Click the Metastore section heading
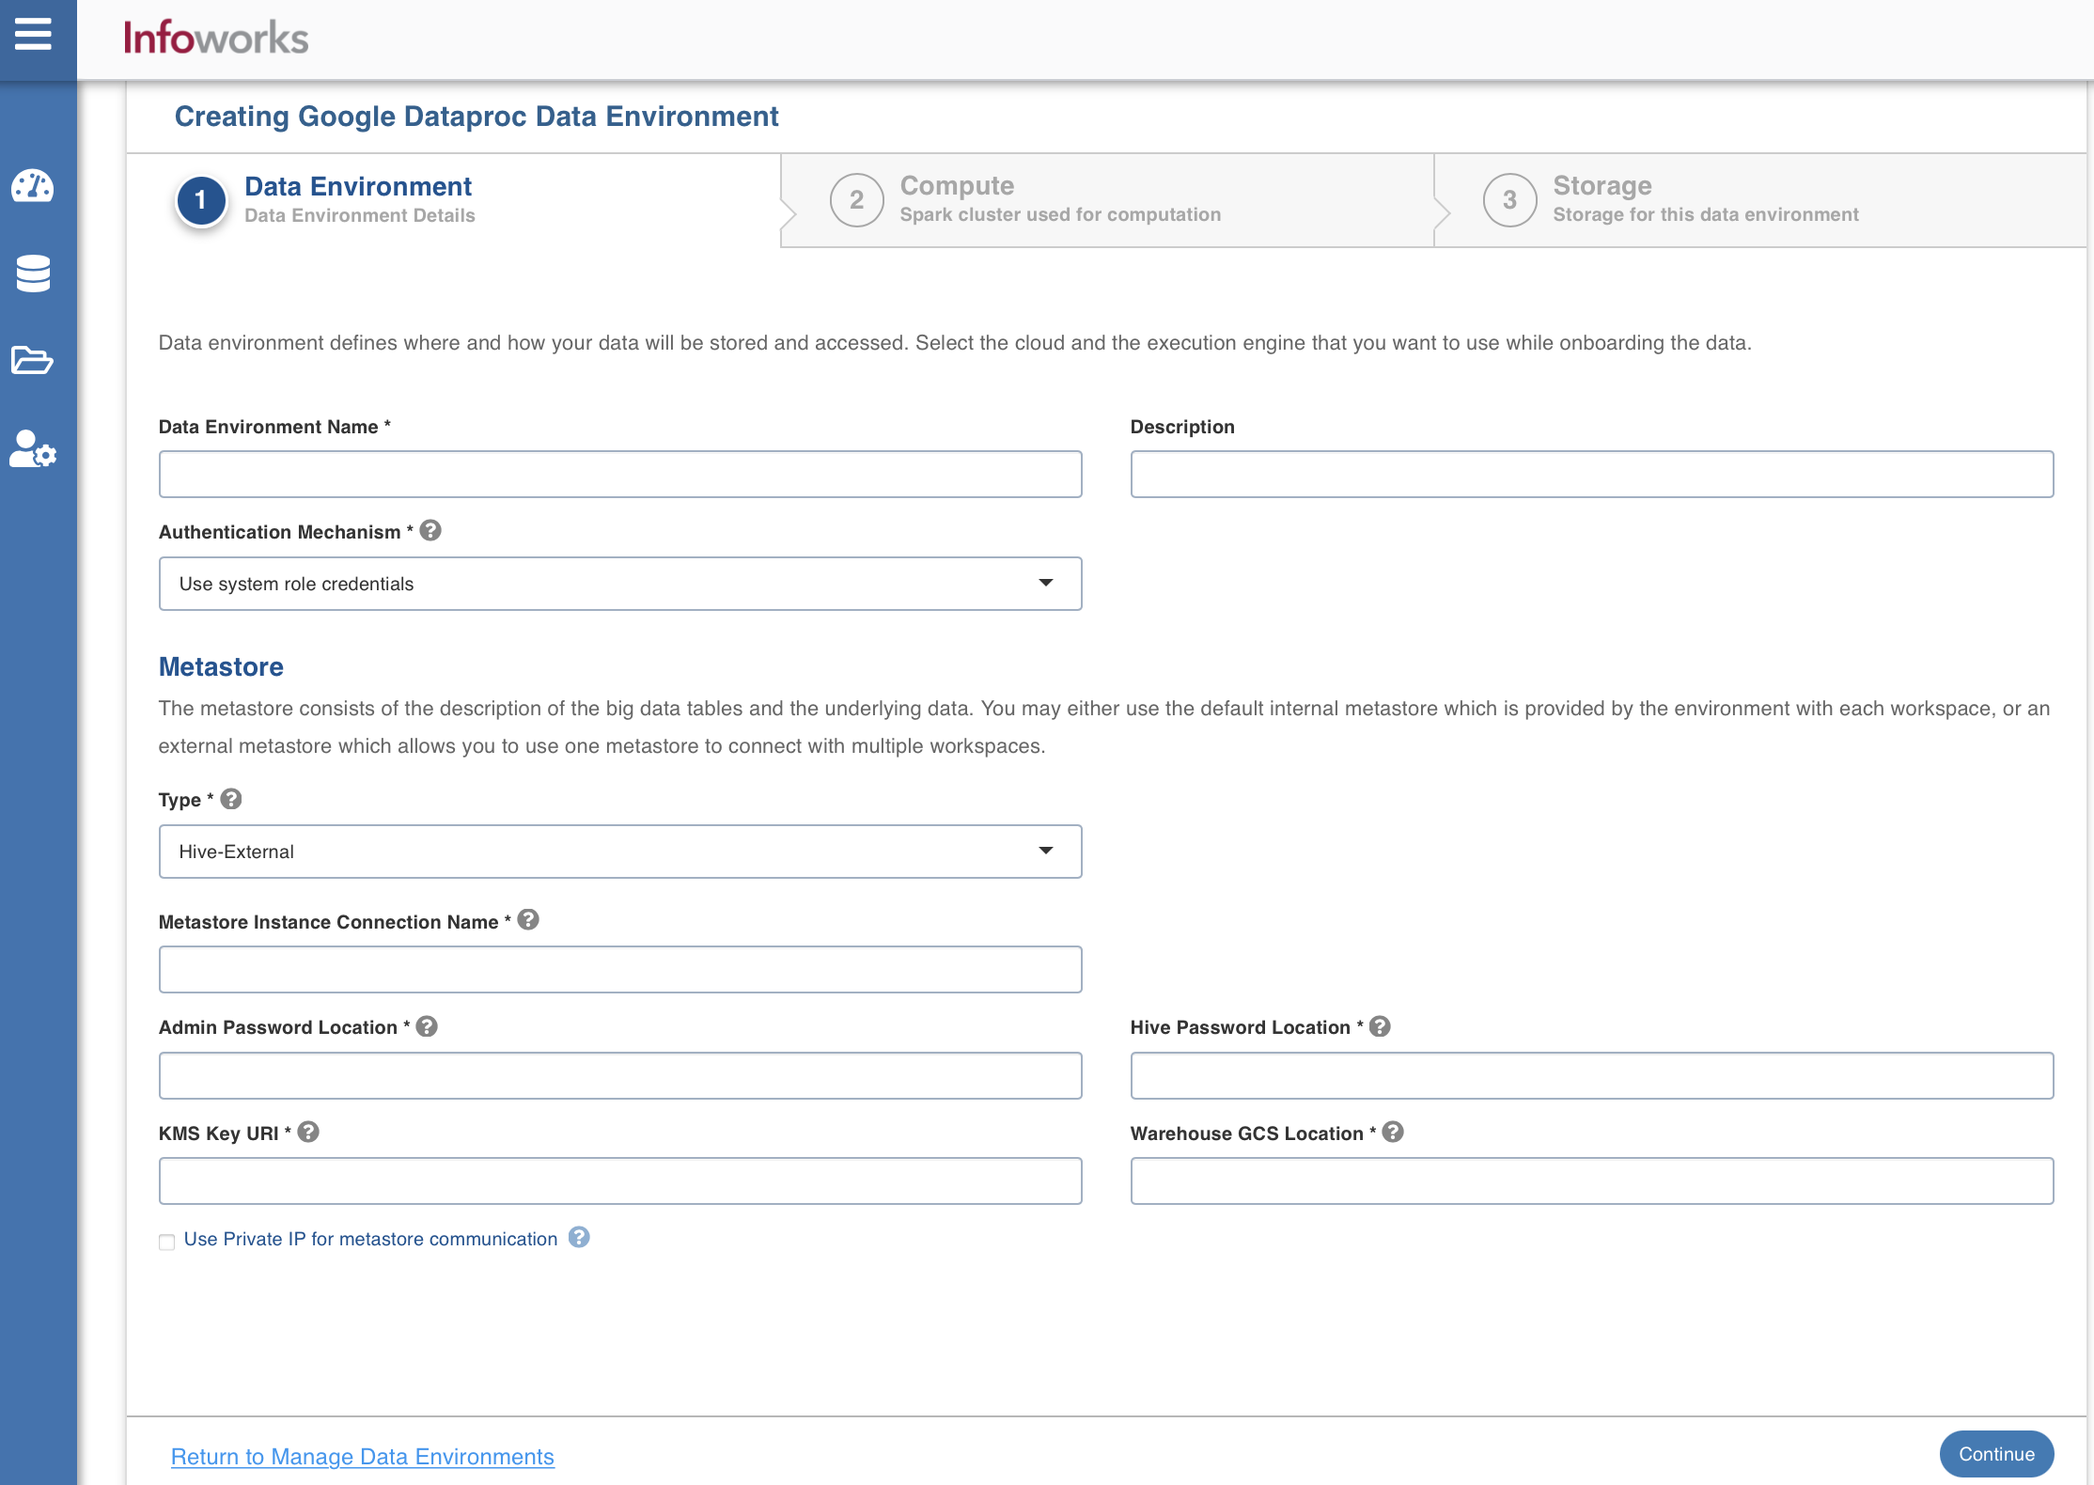 (221, 666)
